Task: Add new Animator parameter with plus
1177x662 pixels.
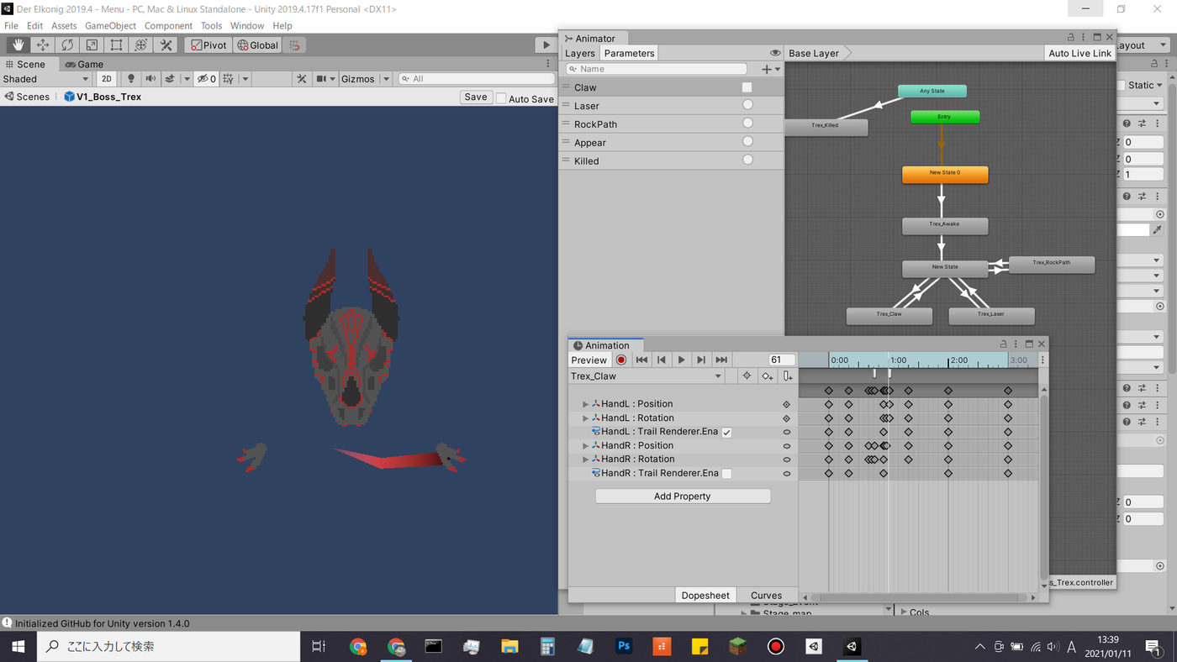Action: tap(767, 69)
